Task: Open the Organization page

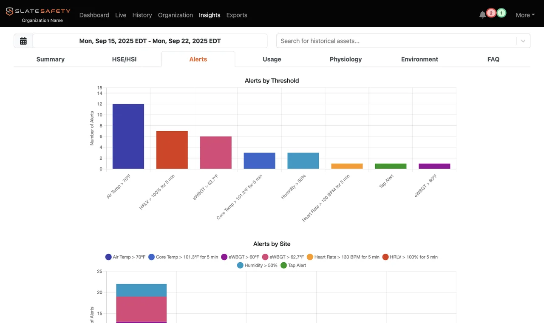Action: [176, 15]
